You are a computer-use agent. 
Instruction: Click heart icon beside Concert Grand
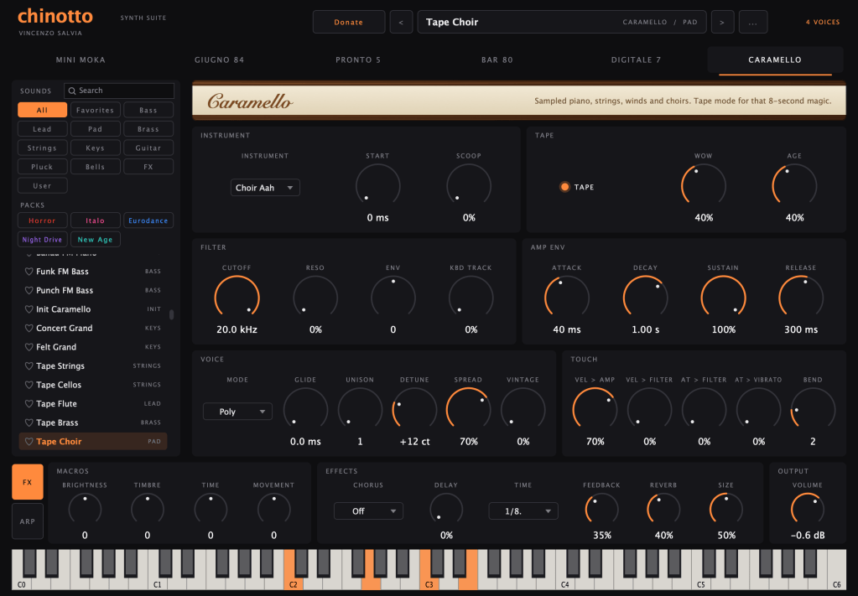[29, 328]
